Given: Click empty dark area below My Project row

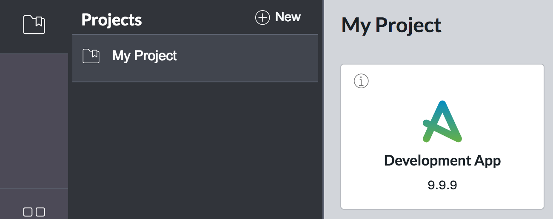Looking at the screenshot, I should pyautogui.click(x=196, y=149).
